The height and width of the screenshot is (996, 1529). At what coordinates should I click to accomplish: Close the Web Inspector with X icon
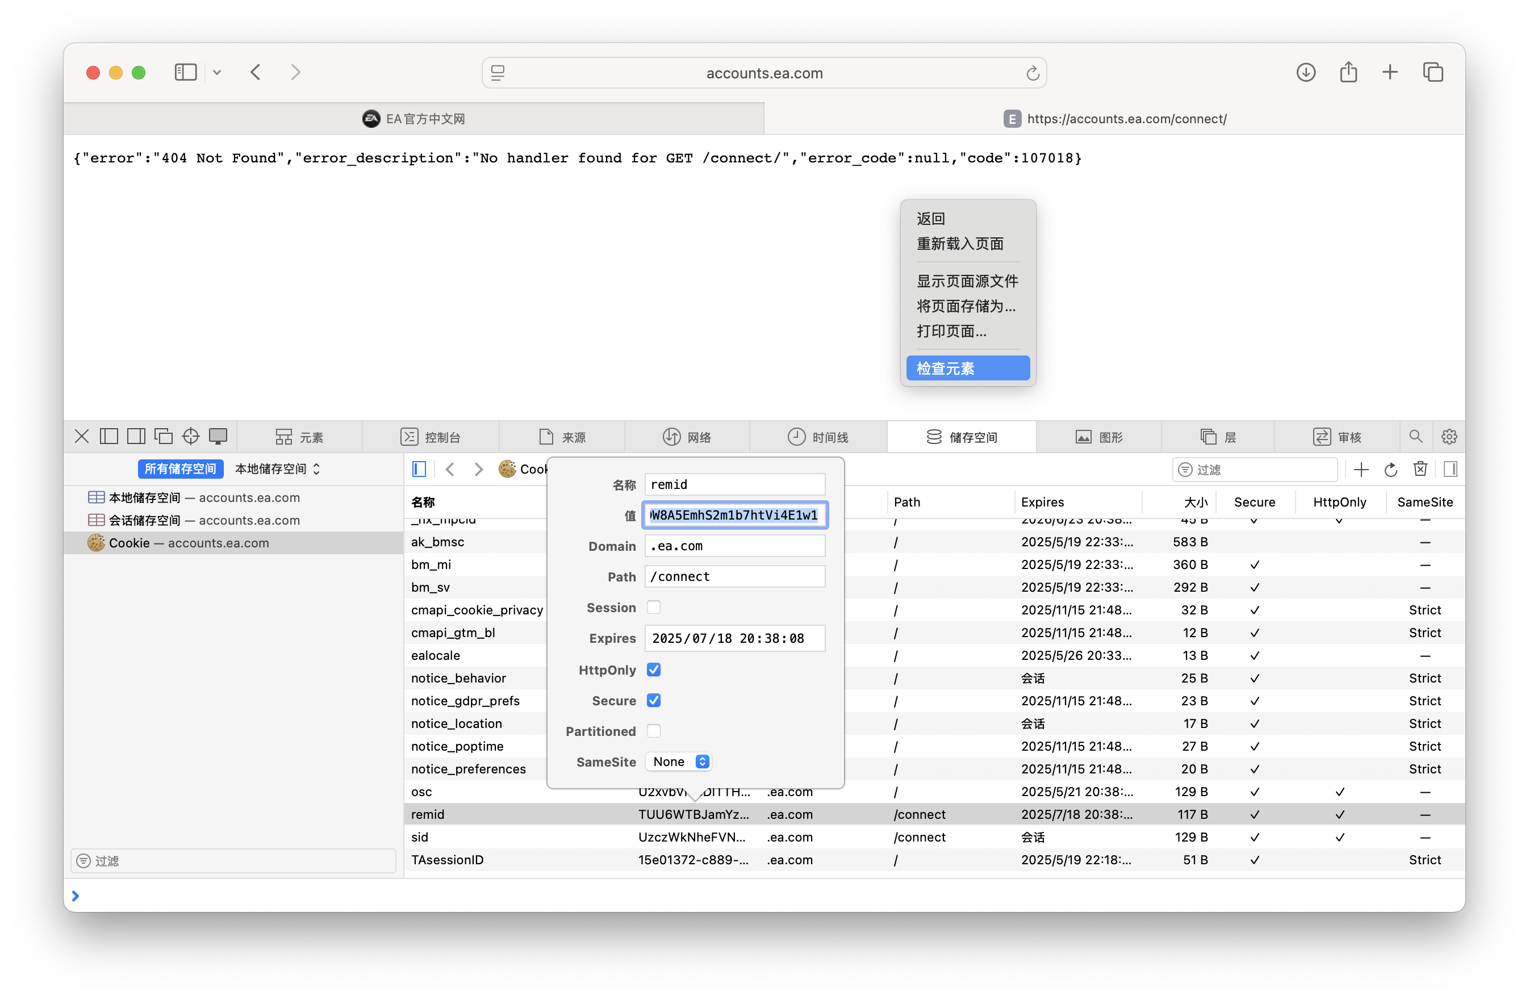coord(82,437)
